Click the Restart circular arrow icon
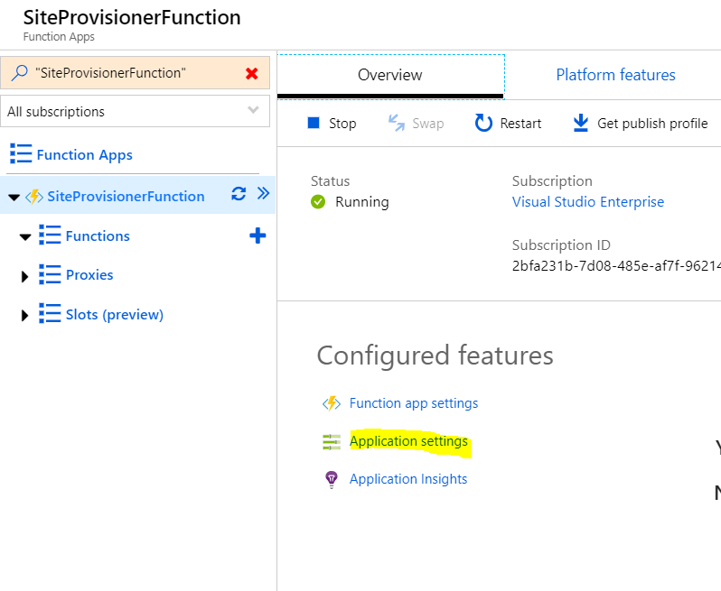This screenshot has height=591, width=721. [x=483, y=124]
